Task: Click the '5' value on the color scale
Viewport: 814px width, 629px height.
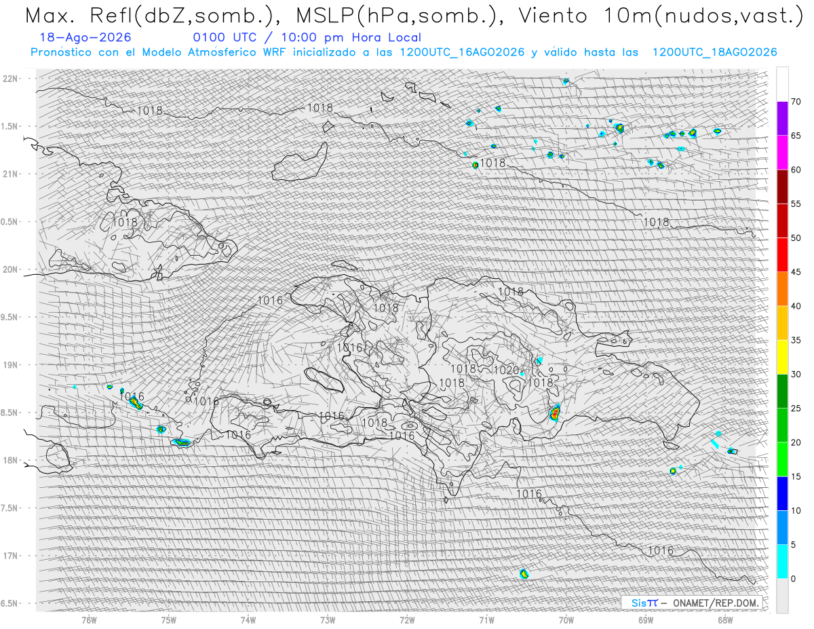Action: pyautogui.click(x=793, y=545)
